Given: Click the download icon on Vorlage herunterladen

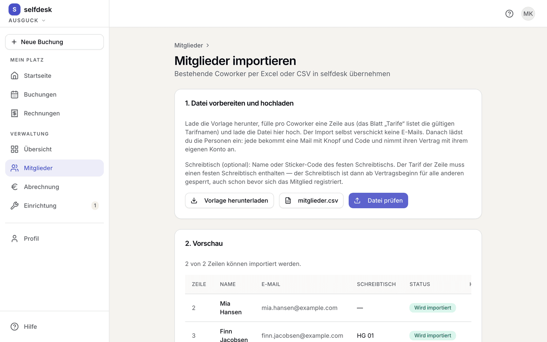Looking at the screenshot, I should (x=194, y=201).
